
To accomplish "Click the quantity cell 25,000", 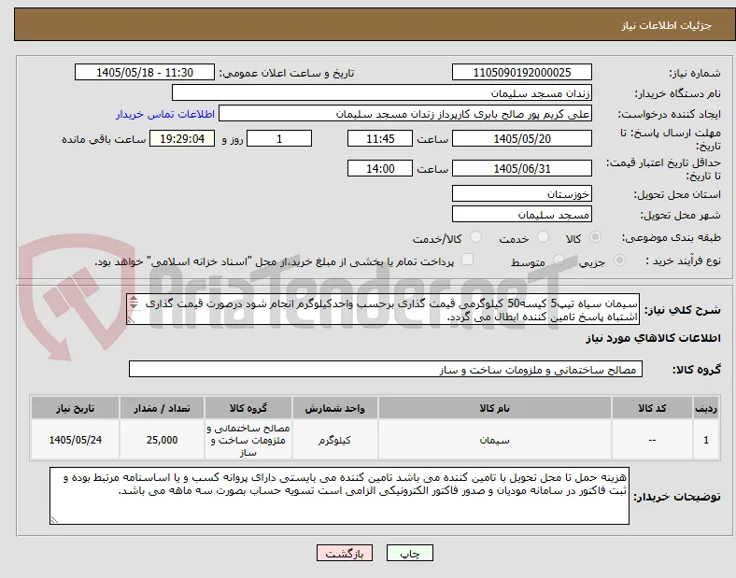I will [162, 440].
